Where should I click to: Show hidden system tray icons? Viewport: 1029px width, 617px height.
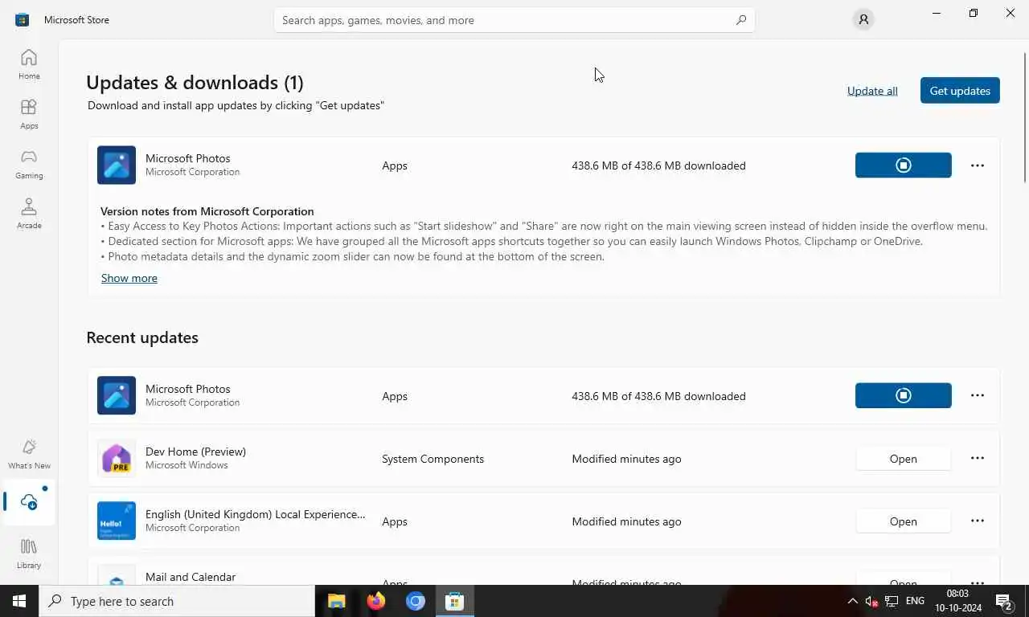tap(853, 601)
